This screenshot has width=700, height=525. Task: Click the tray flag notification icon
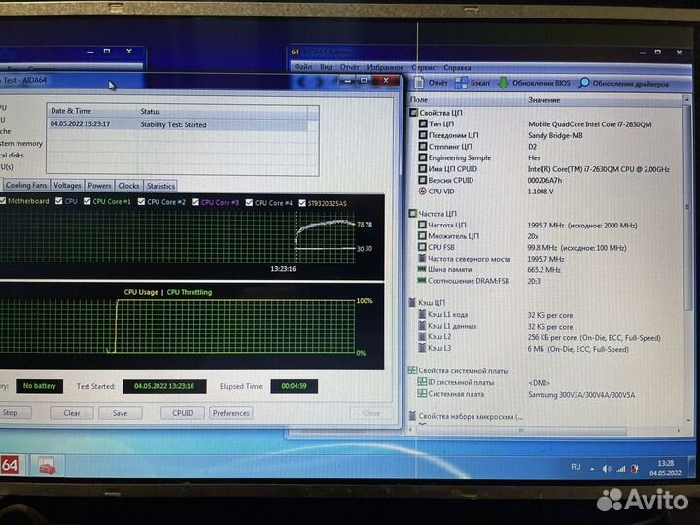(x=634, y=469)
